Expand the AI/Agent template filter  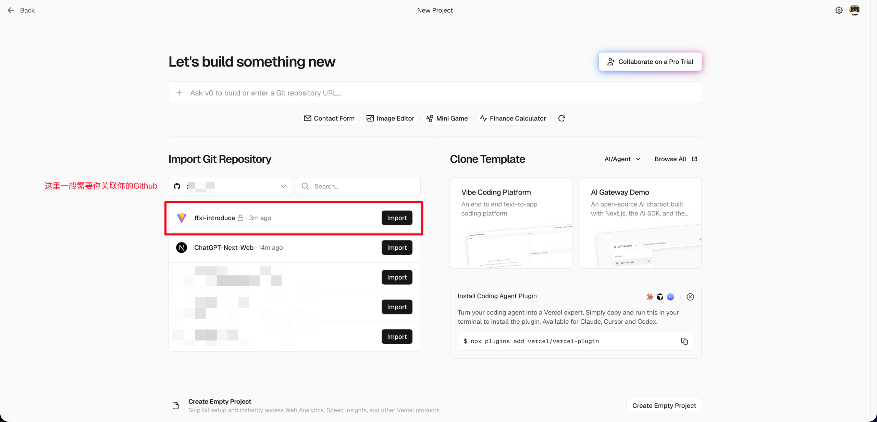click(622, 159)
